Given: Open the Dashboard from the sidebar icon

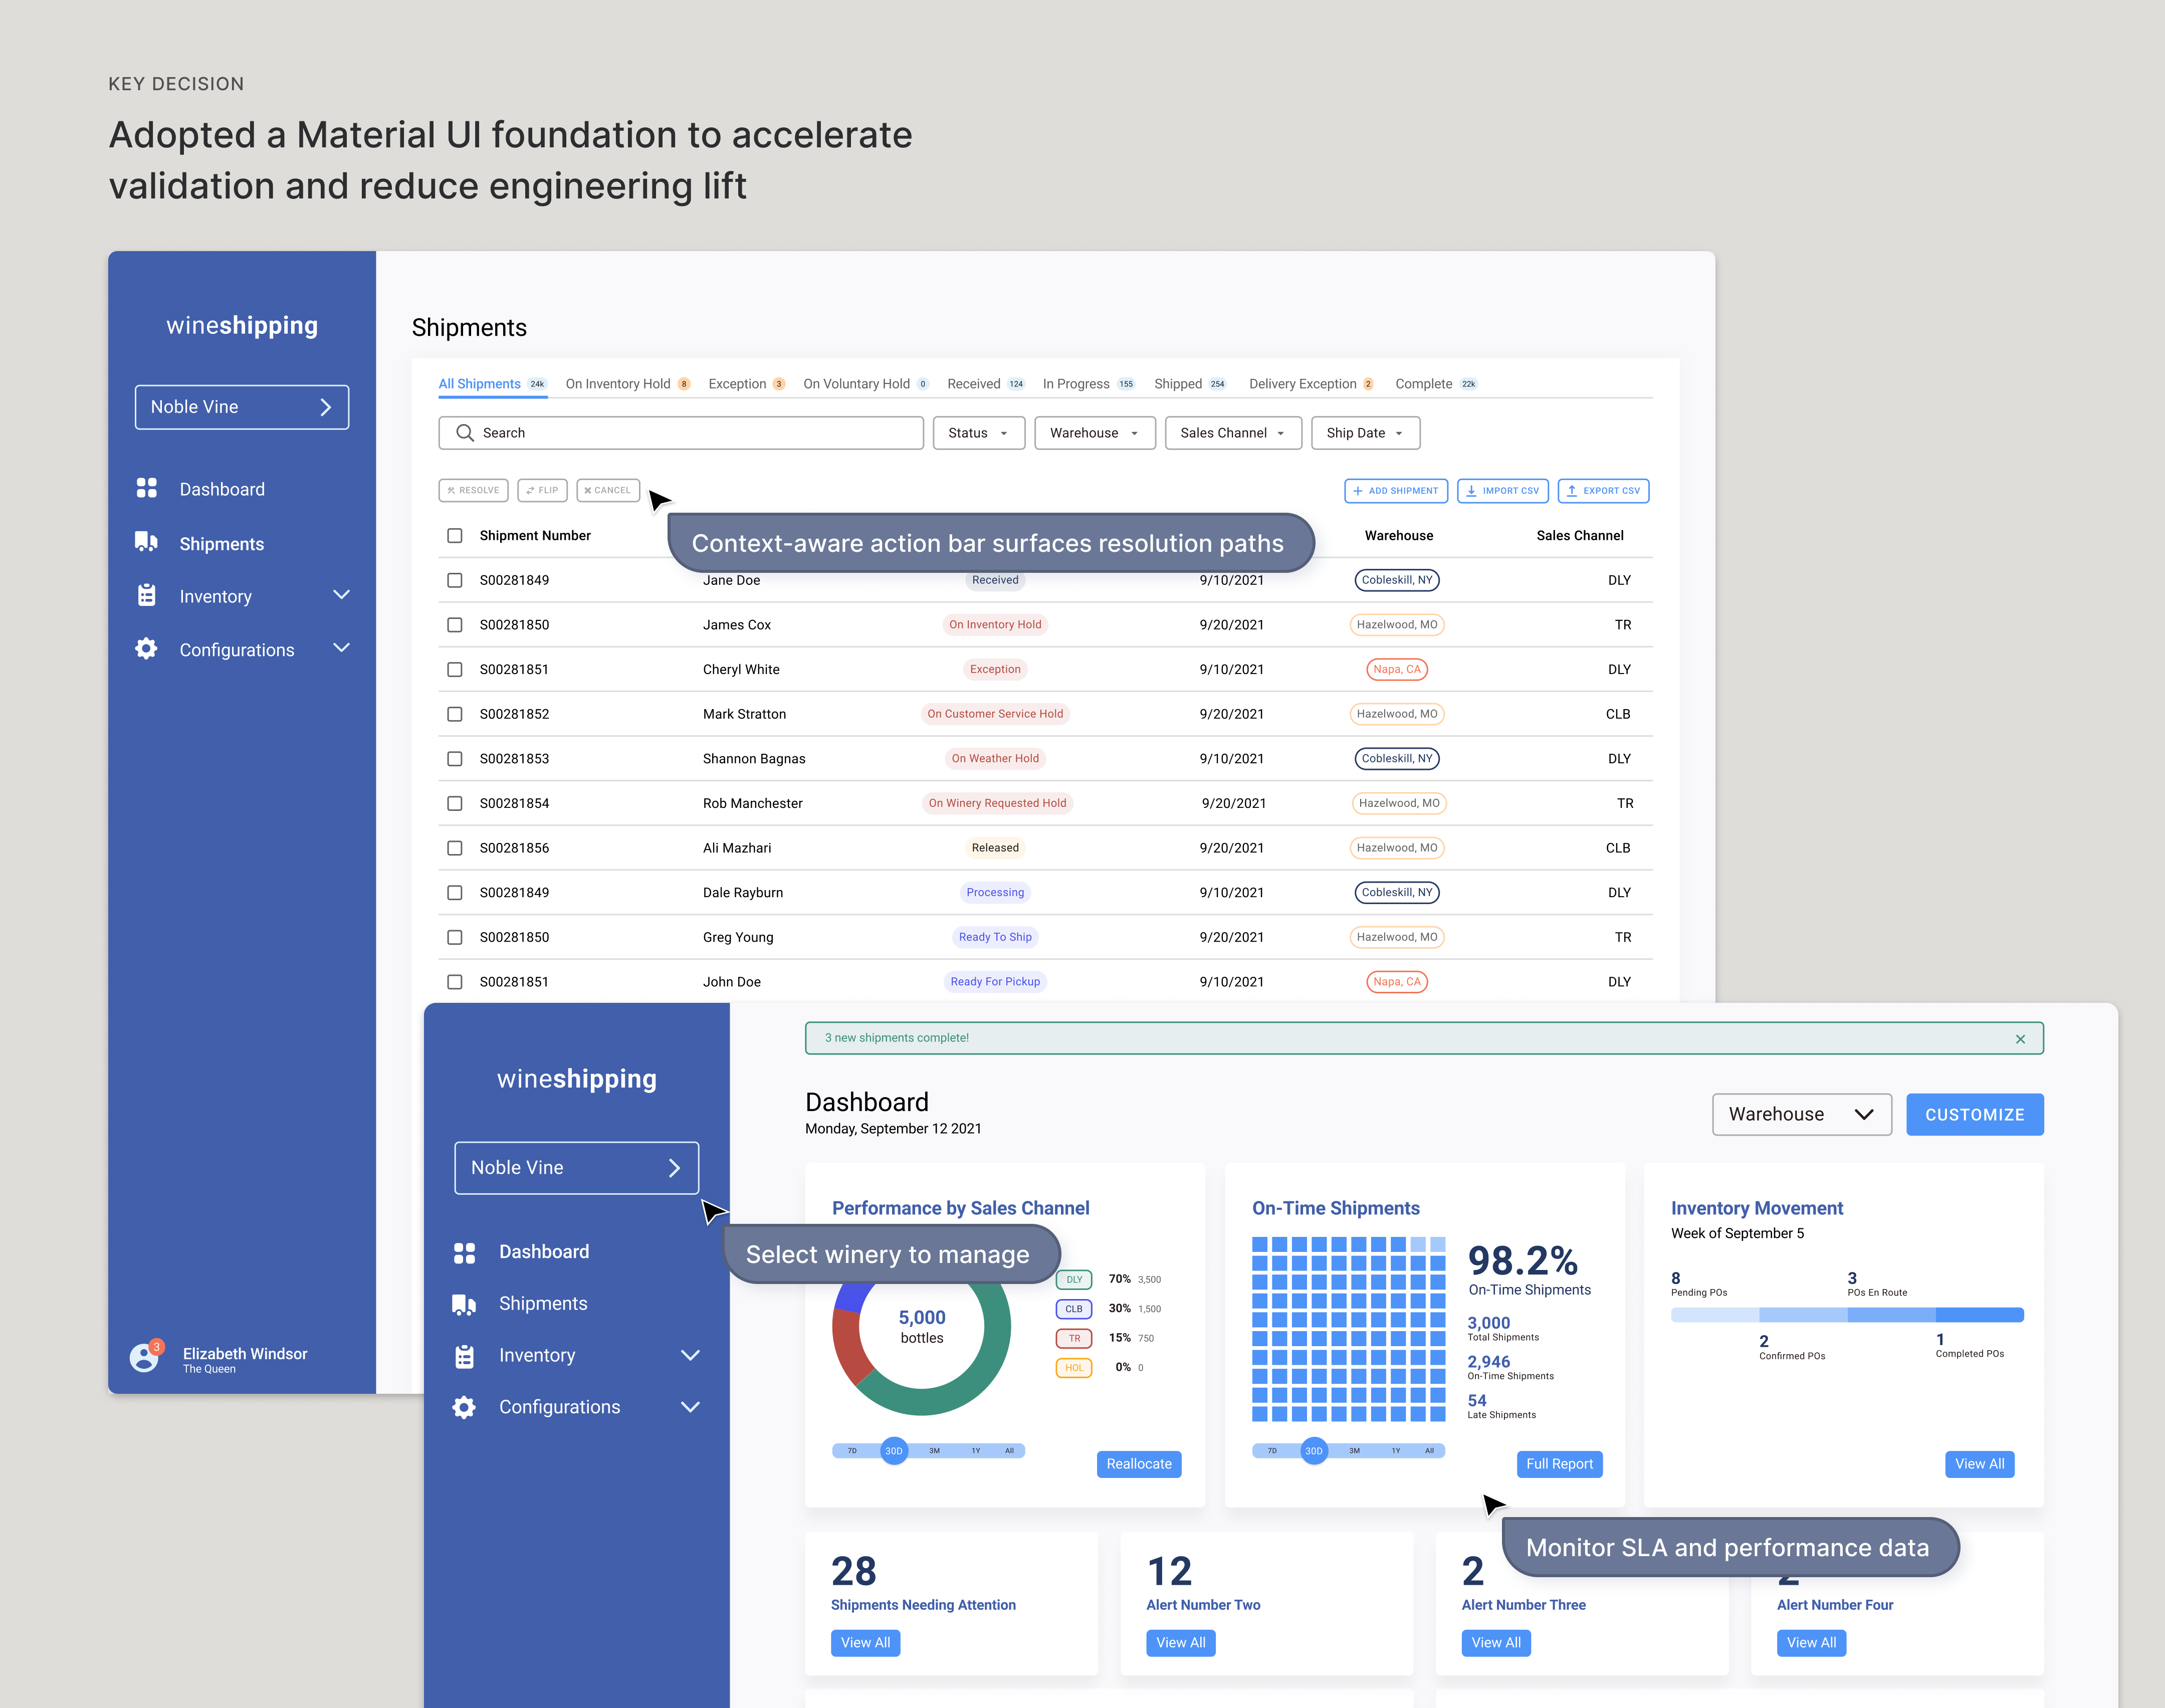Looking at the screenshot, I should click(x=147, y=488).
